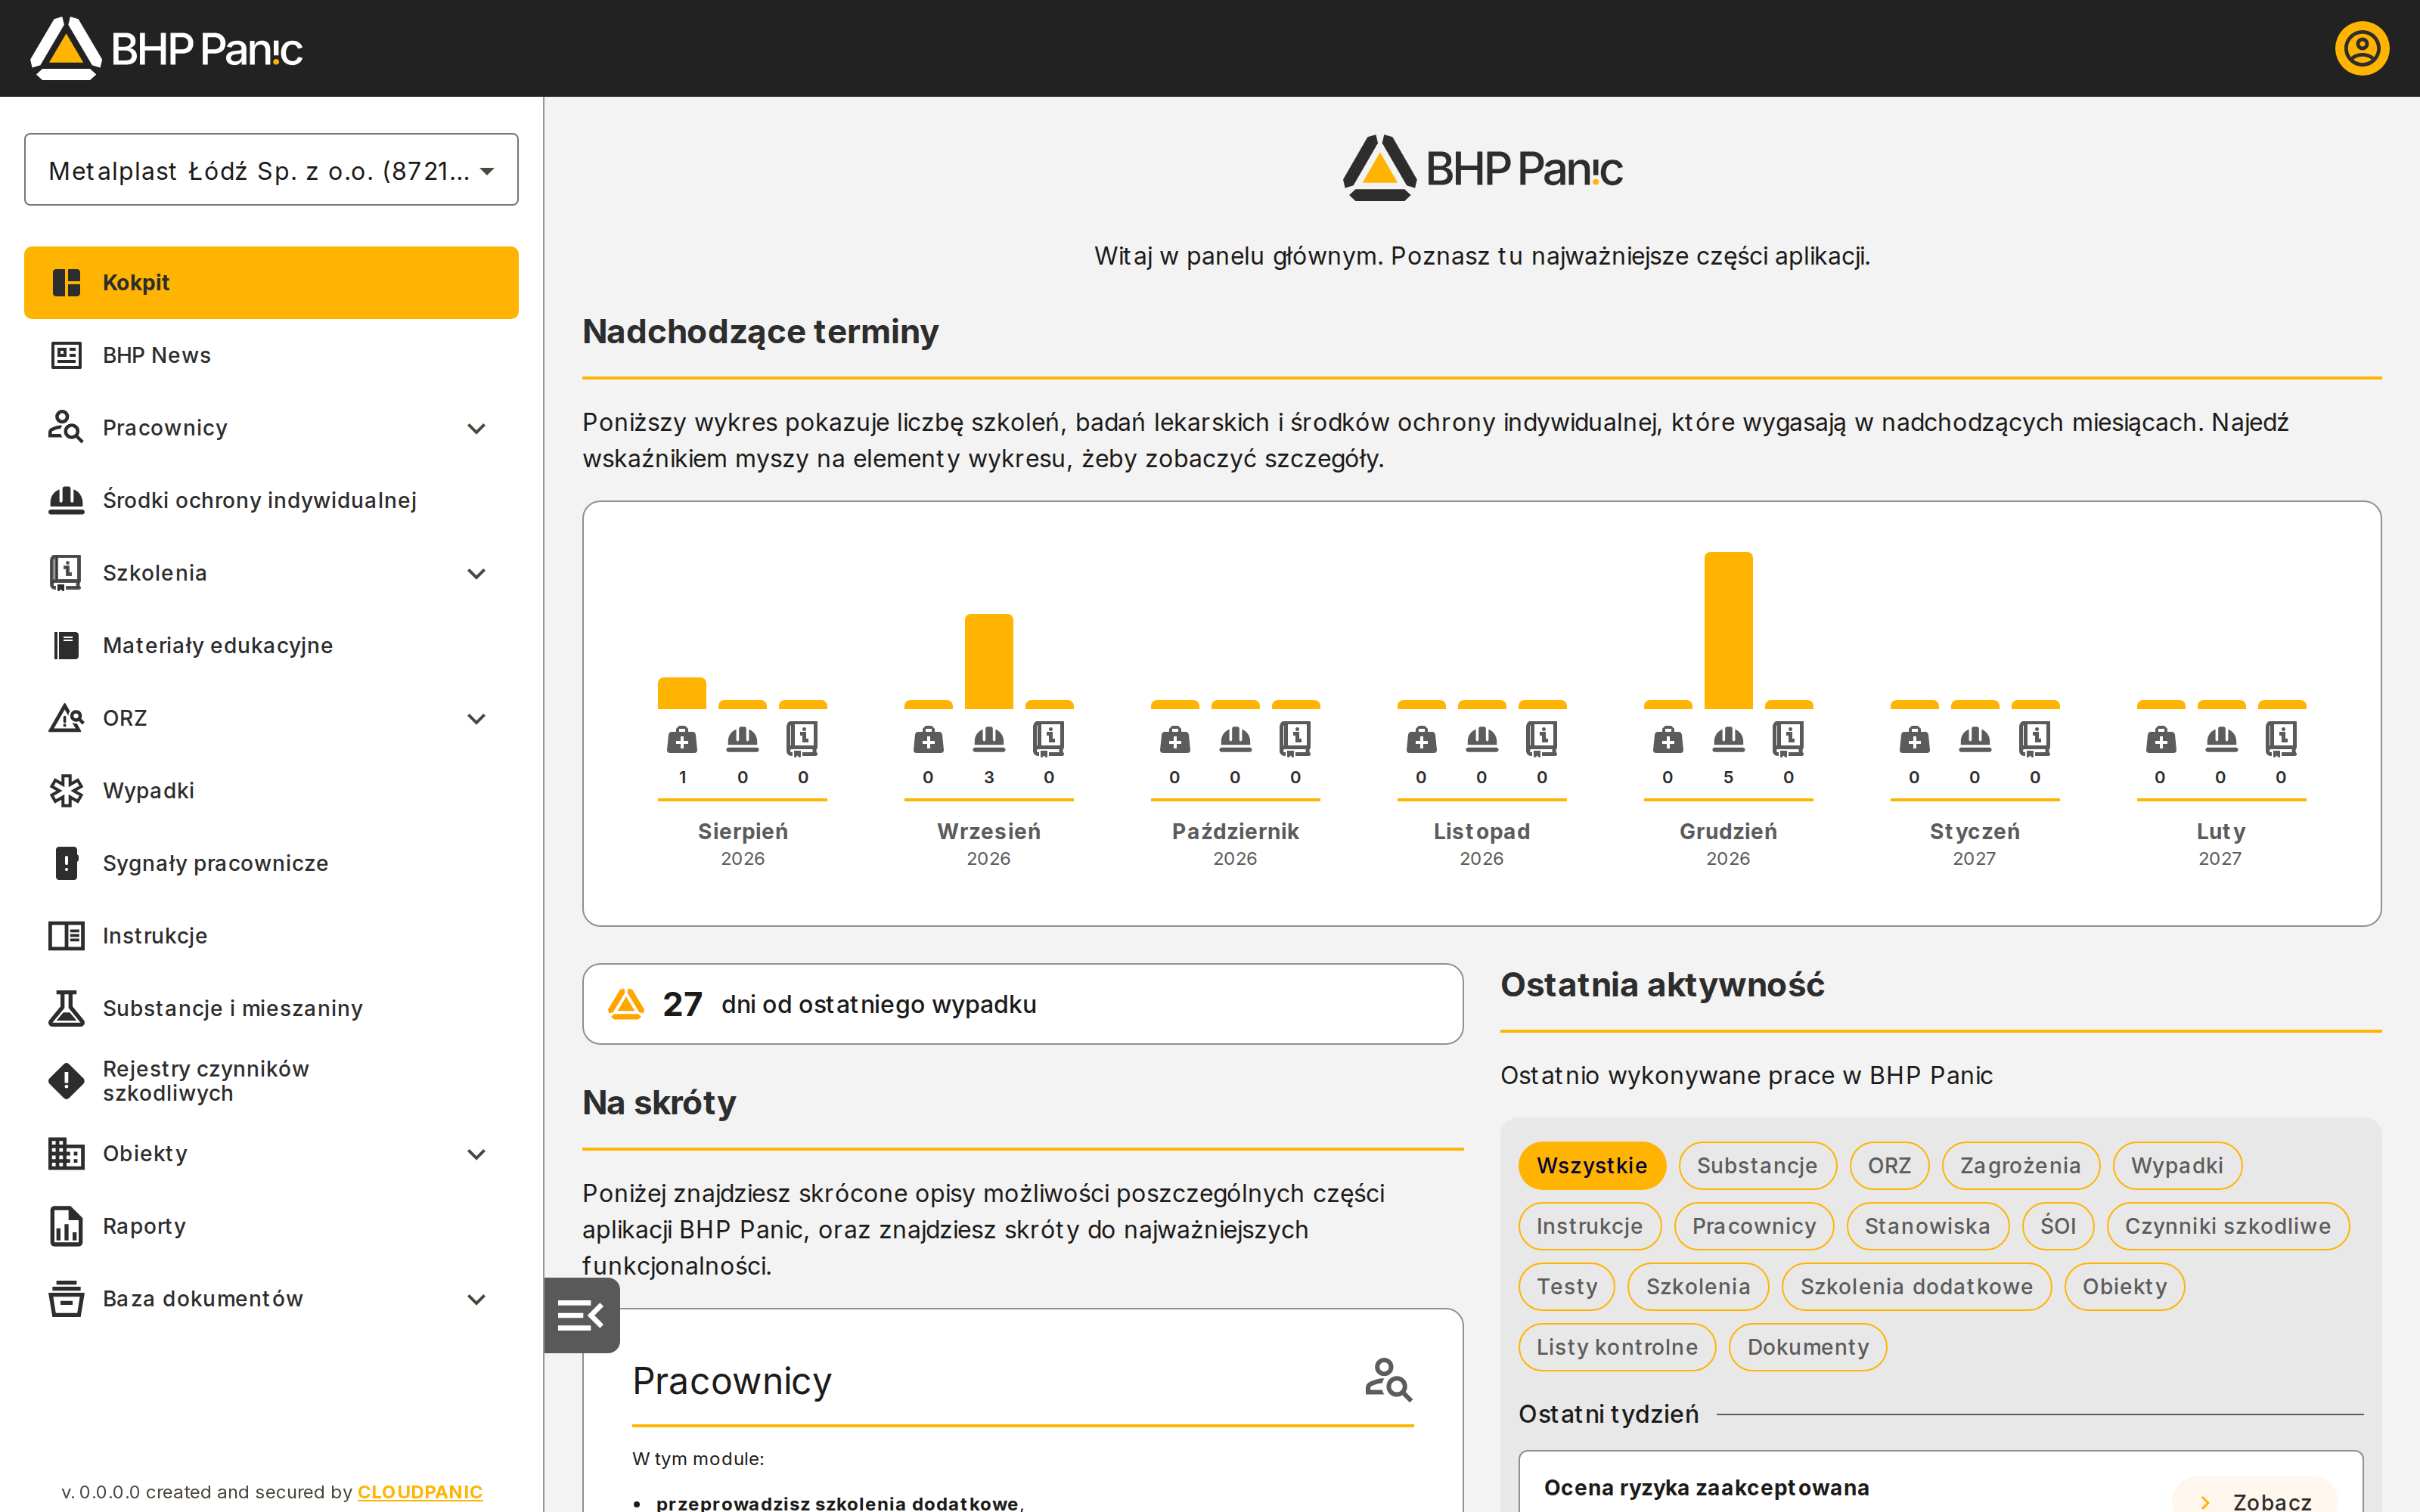2420x1512 pixels.
Task: Click the Pracownicy card person-search icon
Action: point(1388,1380)
